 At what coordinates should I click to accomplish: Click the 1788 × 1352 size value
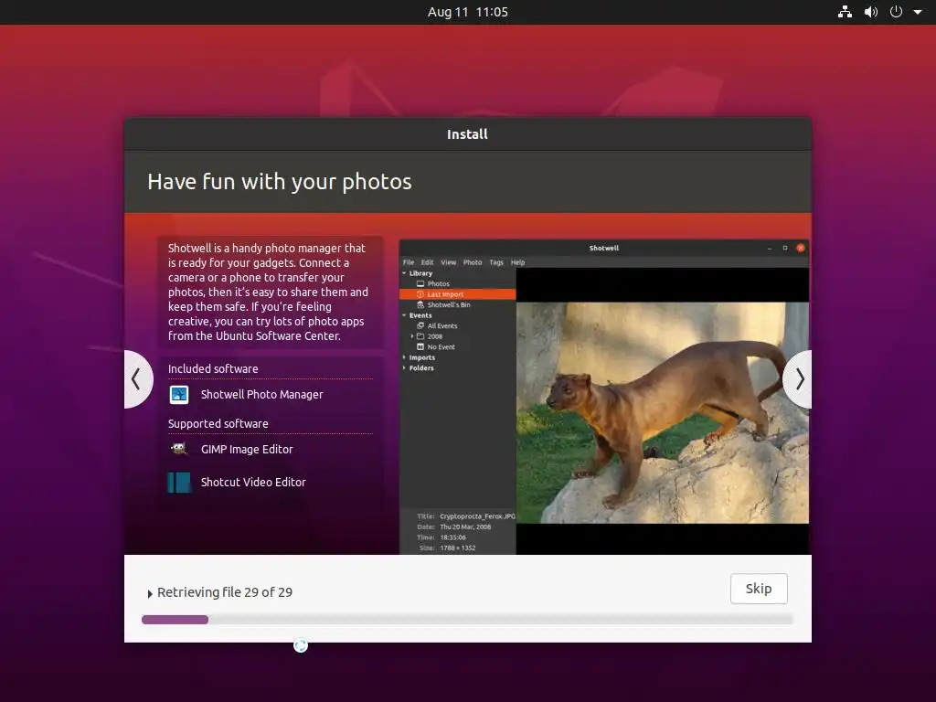[457, 548]
